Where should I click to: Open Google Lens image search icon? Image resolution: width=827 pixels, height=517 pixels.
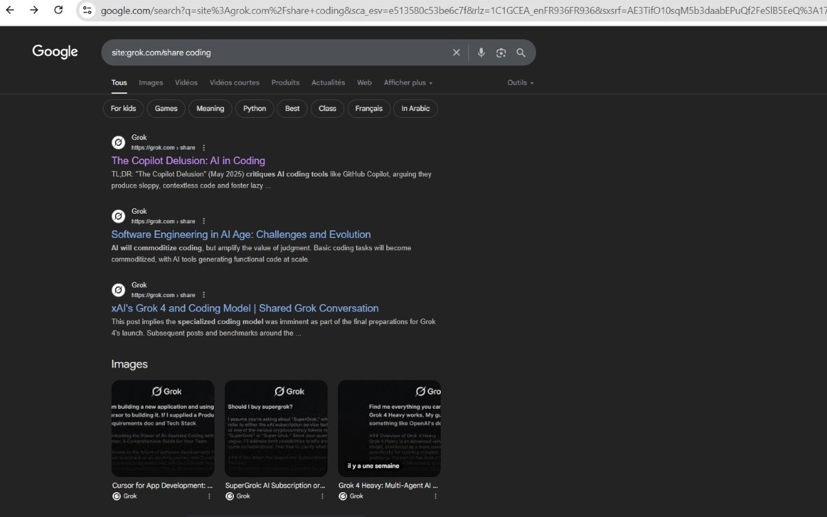pos(501,52)
